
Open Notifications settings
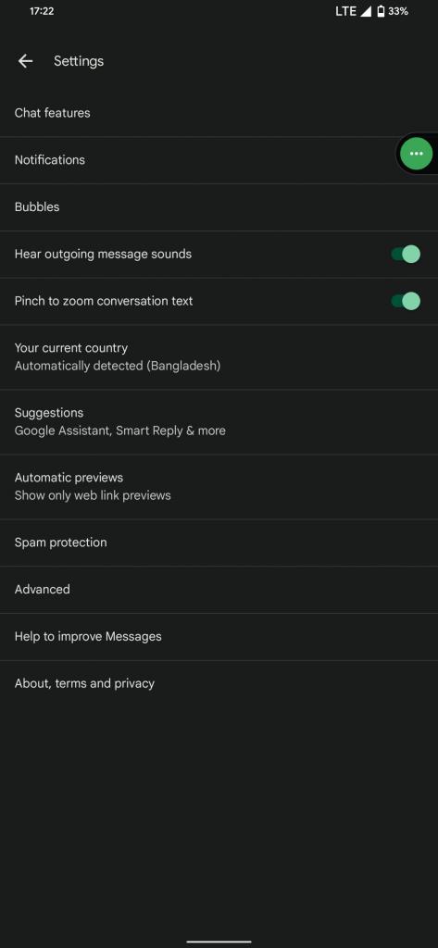pyautogui.click(x=219, y=160)
